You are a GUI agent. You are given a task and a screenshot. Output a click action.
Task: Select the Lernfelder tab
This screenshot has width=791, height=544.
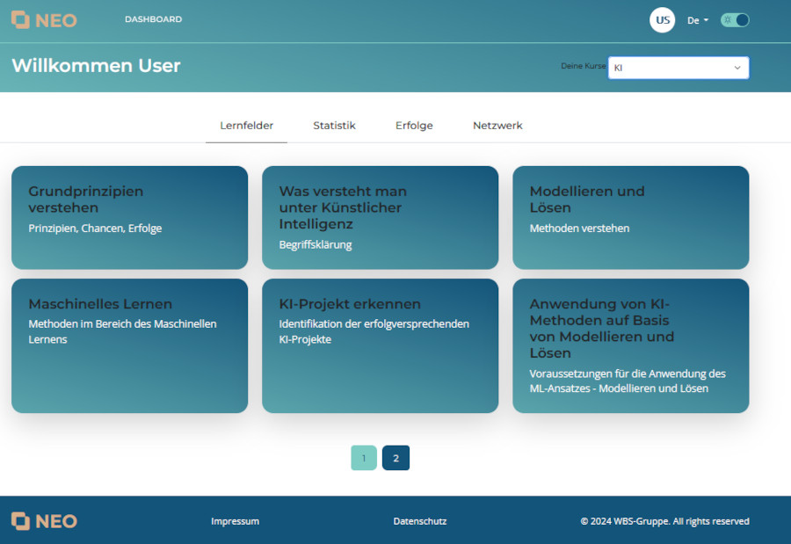246,126
